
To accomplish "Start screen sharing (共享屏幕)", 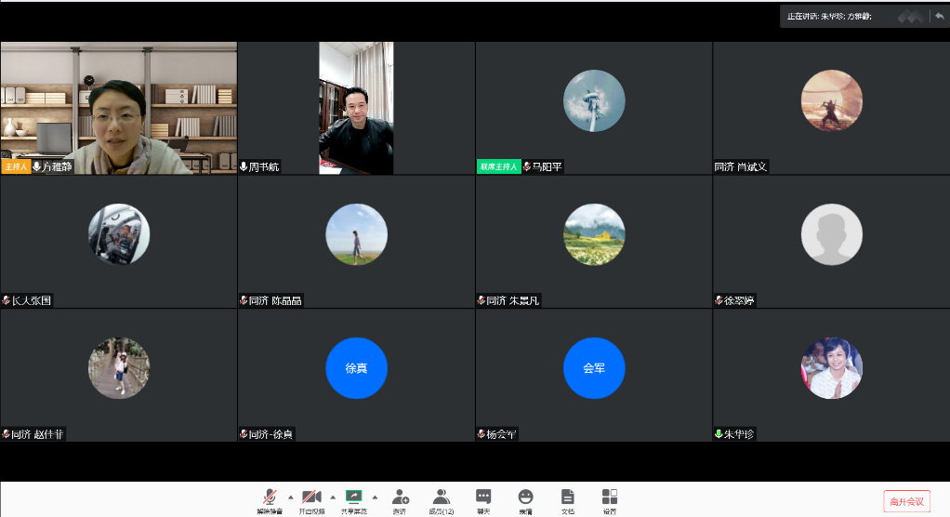I will point(353,499).
